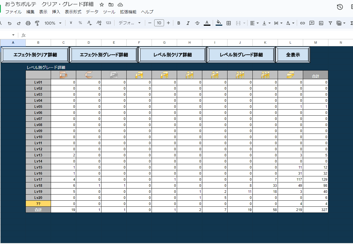Viewport: 353px width, 244px height.
Task: Click the レベル別クリア詳細 button
Action: click(x=173, y=55)
